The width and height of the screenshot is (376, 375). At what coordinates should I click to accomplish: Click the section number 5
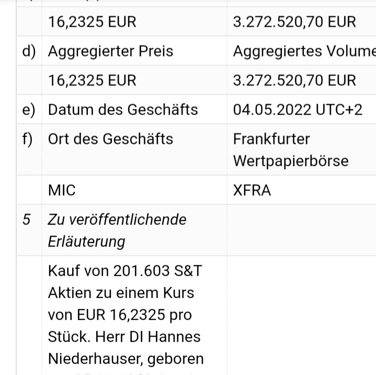[27, 220]
